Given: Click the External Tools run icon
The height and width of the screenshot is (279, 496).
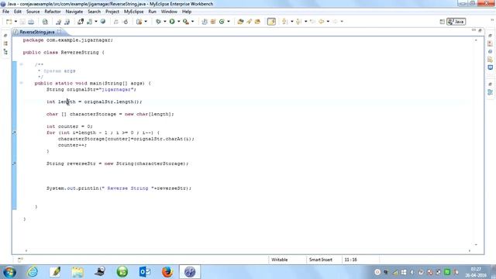Looking at the screenshot, I should click(186, 22).
